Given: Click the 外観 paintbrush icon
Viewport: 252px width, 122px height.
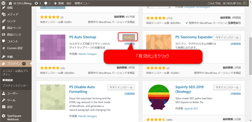Looking at the screenshot, I should click(4, 57).
